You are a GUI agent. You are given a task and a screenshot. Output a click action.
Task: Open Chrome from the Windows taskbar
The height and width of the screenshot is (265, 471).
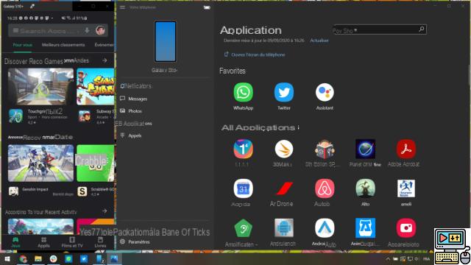pyautogui.click(x=23, y=258)
